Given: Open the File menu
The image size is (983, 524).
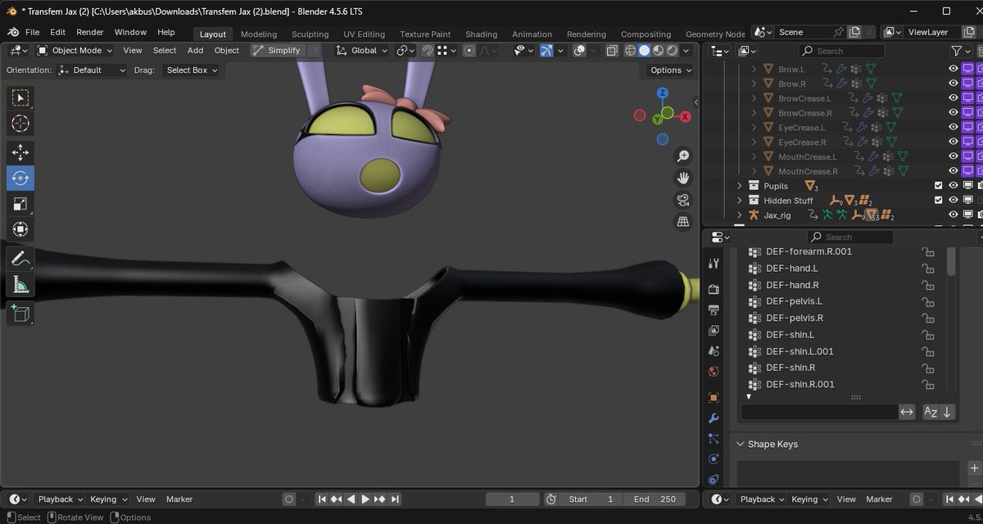Looking at the screenshot, I should click(x=32, y=32).
